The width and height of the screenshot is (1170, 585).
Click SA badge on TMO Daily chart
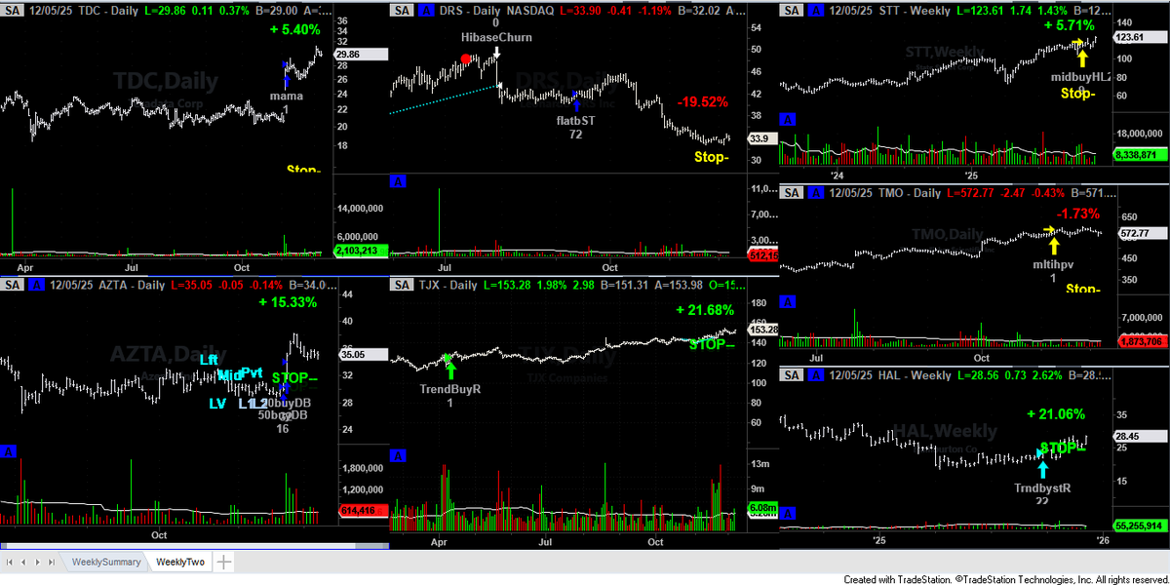(x=791, y=193)
